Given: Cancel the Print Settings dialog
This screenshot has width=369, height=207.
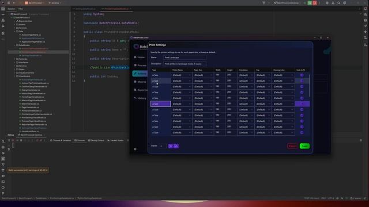Looking at the screenshot, I should coord(292,146).
